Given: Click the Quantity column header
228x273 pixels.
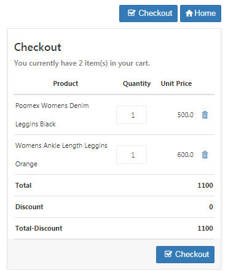Looking at the screenshot, I should click(x=136, y=83).
